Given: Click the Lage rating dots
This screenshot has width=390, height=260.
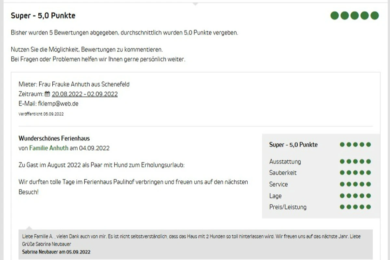Looking at the screenshot, I should (355, 196).
